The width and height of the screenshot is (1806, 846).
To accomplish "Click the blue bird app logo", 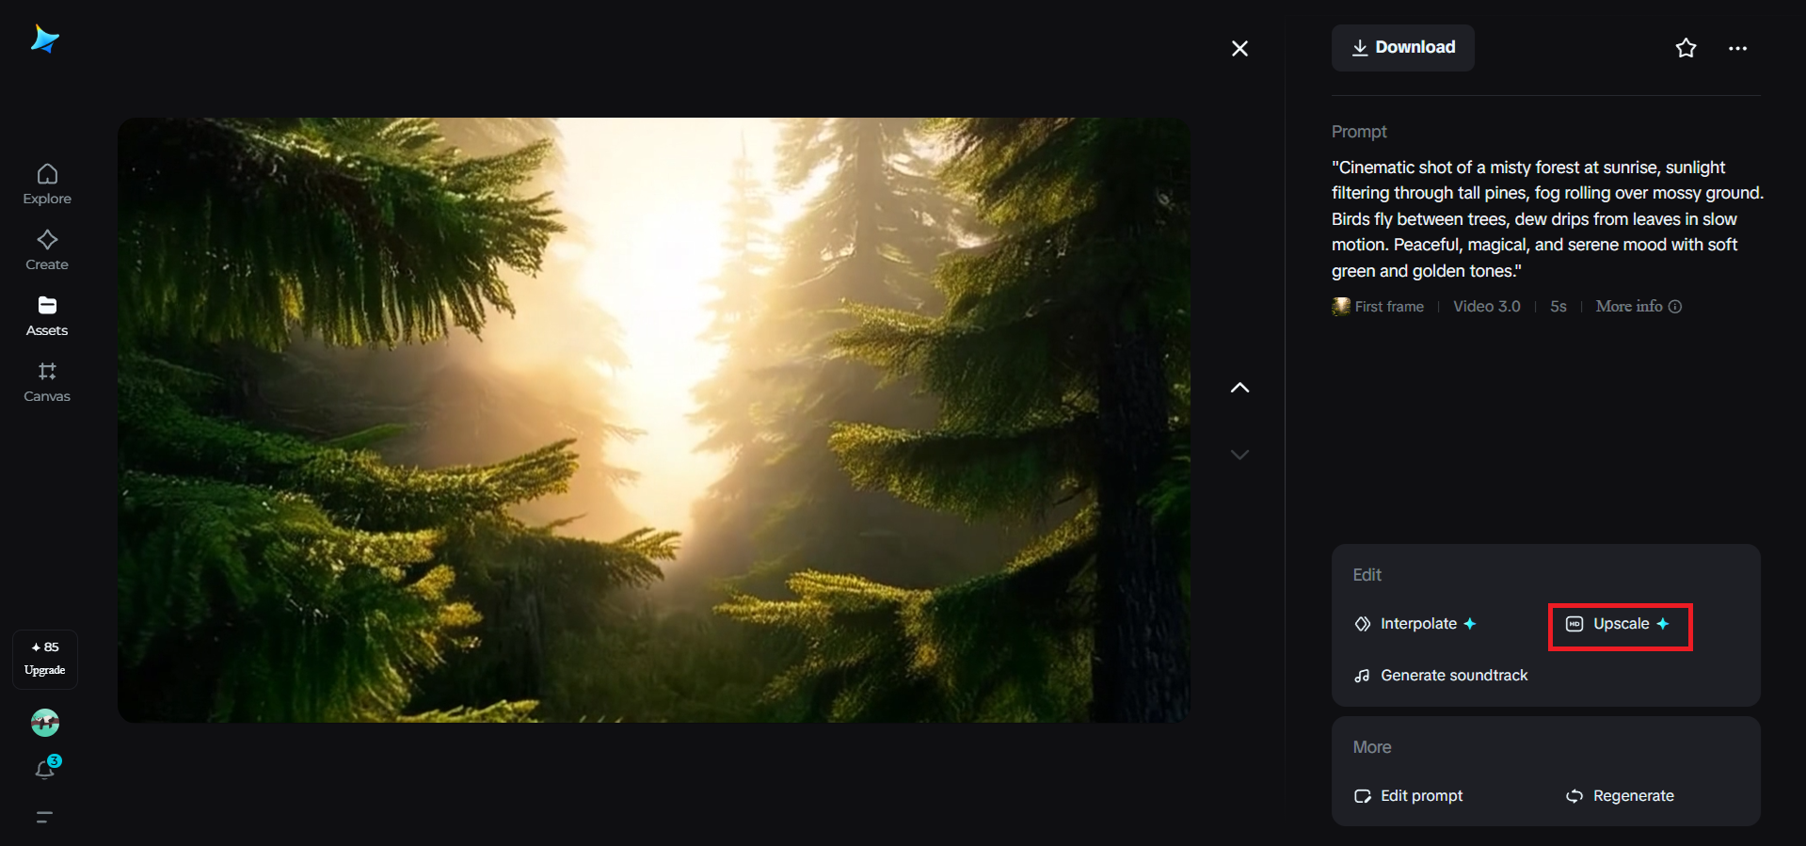I will (44, 40).
